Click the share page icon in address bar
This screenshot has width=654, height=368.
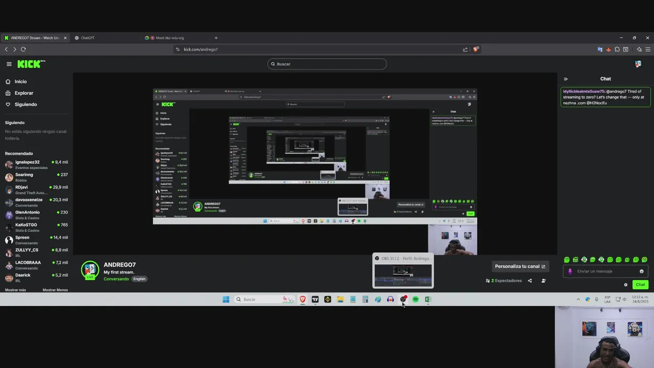tap(465, 50)
